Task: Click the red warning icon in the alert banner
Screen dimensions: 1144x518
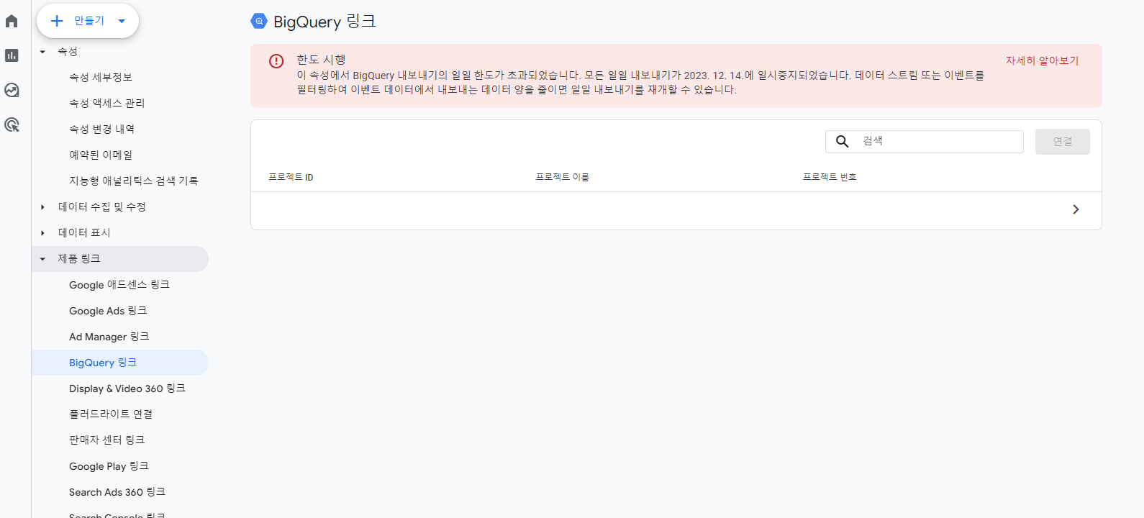Action: coord(276,61)
